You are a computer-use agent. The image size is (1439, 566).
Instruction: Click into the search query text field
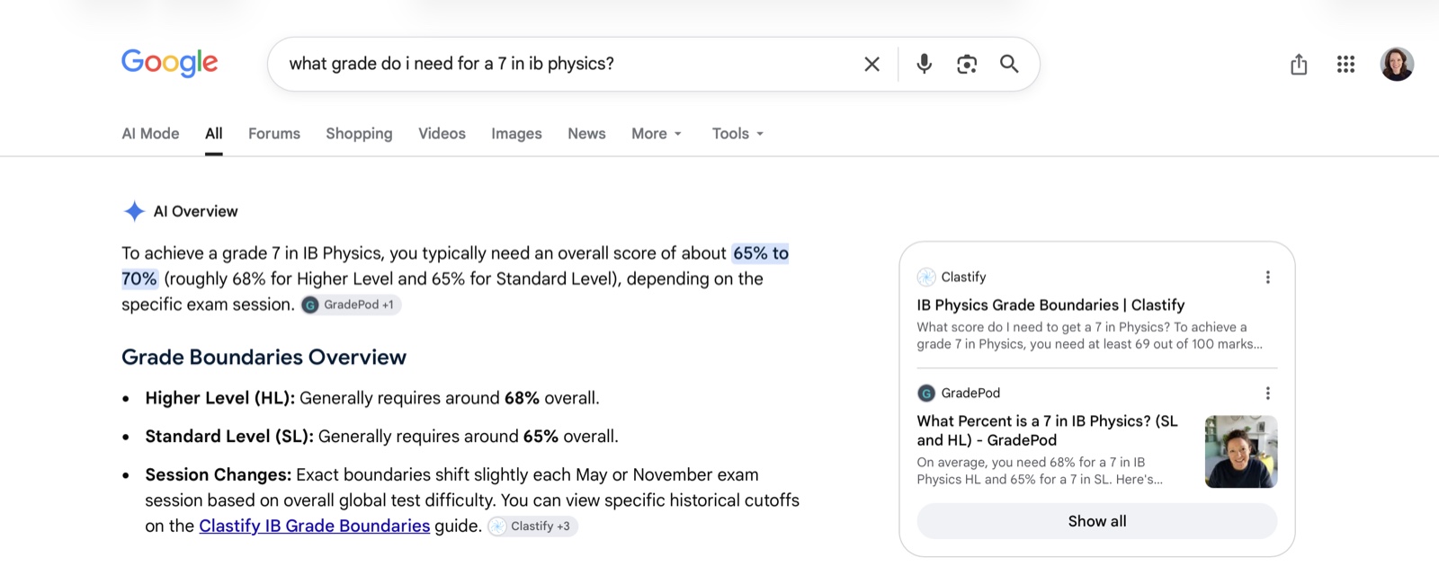567,64
